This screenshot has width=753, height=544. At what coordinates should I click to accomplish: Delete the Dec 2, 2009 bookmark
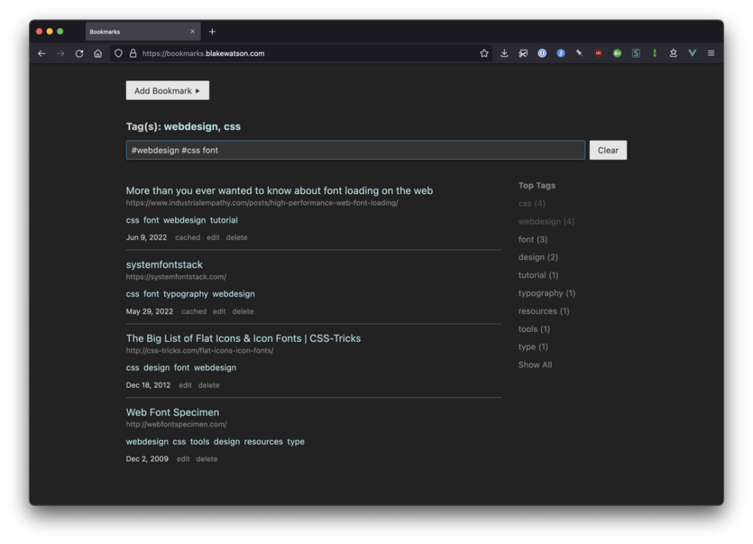click(x=207, y=459)
